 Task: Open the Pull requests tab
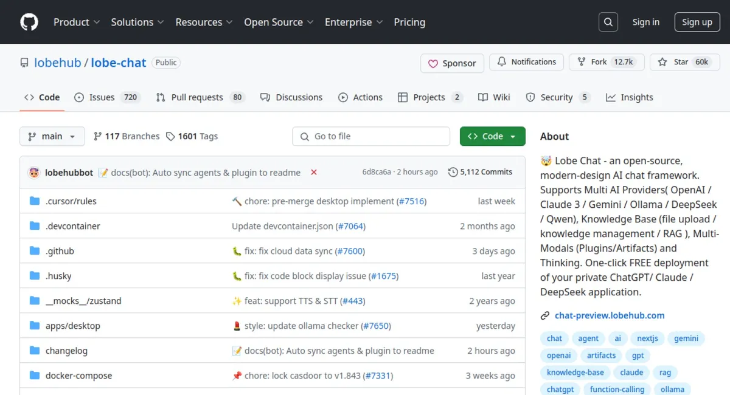tap(200, 97)
